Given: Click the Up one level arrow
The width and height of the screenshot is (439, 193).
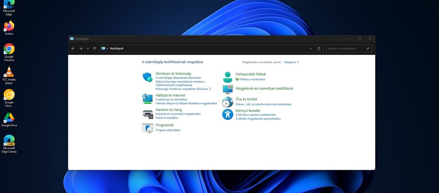Looking at the screenshot, I should (94, 48).
